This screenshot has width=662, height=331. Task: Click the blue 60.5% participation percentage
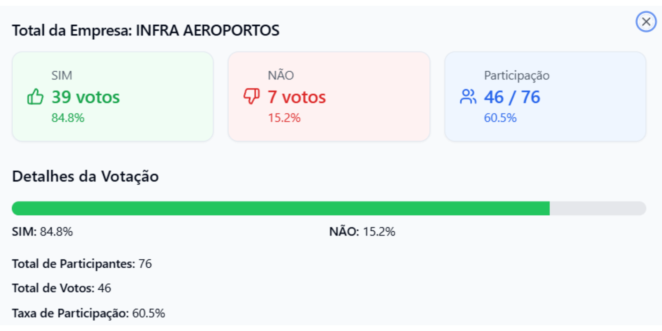tap(500, 118)
